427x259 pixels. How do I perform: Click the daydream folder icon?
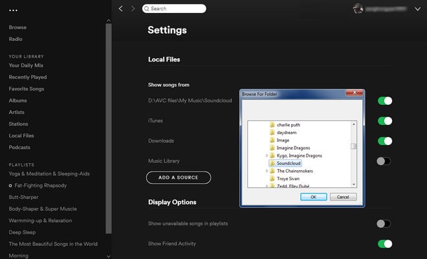click(272, 133)
